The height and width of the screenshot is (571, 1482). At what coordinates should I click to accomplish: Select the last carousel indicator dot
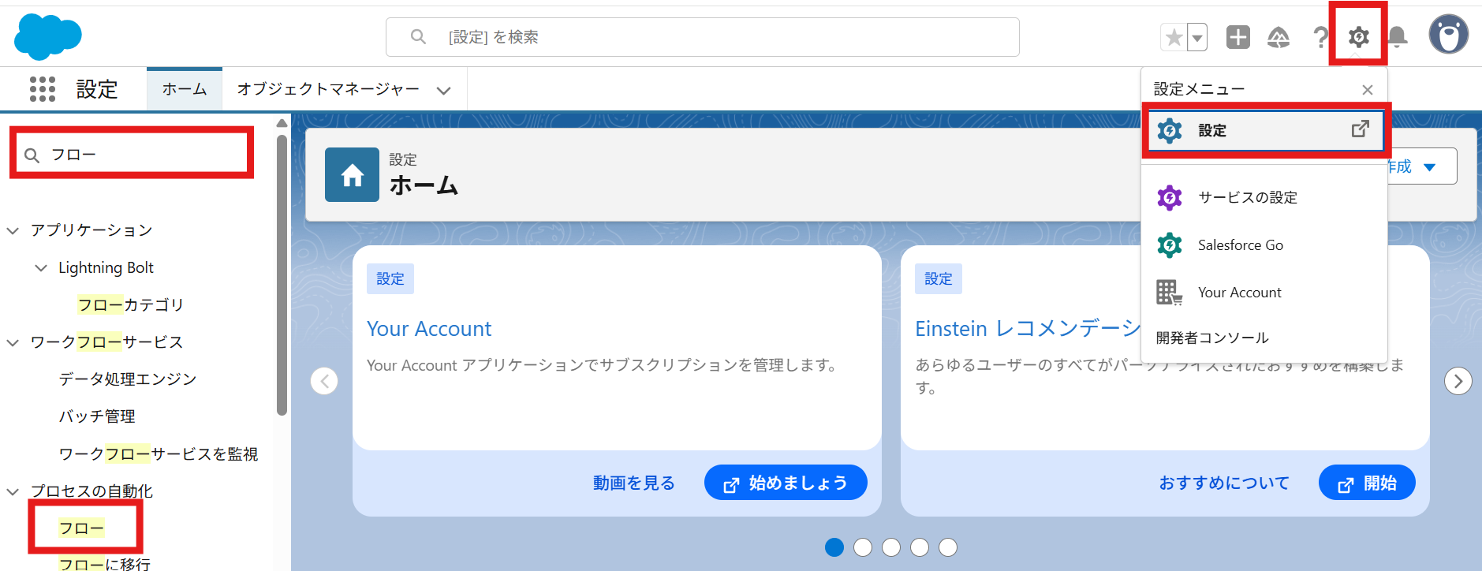pos(948,547)
